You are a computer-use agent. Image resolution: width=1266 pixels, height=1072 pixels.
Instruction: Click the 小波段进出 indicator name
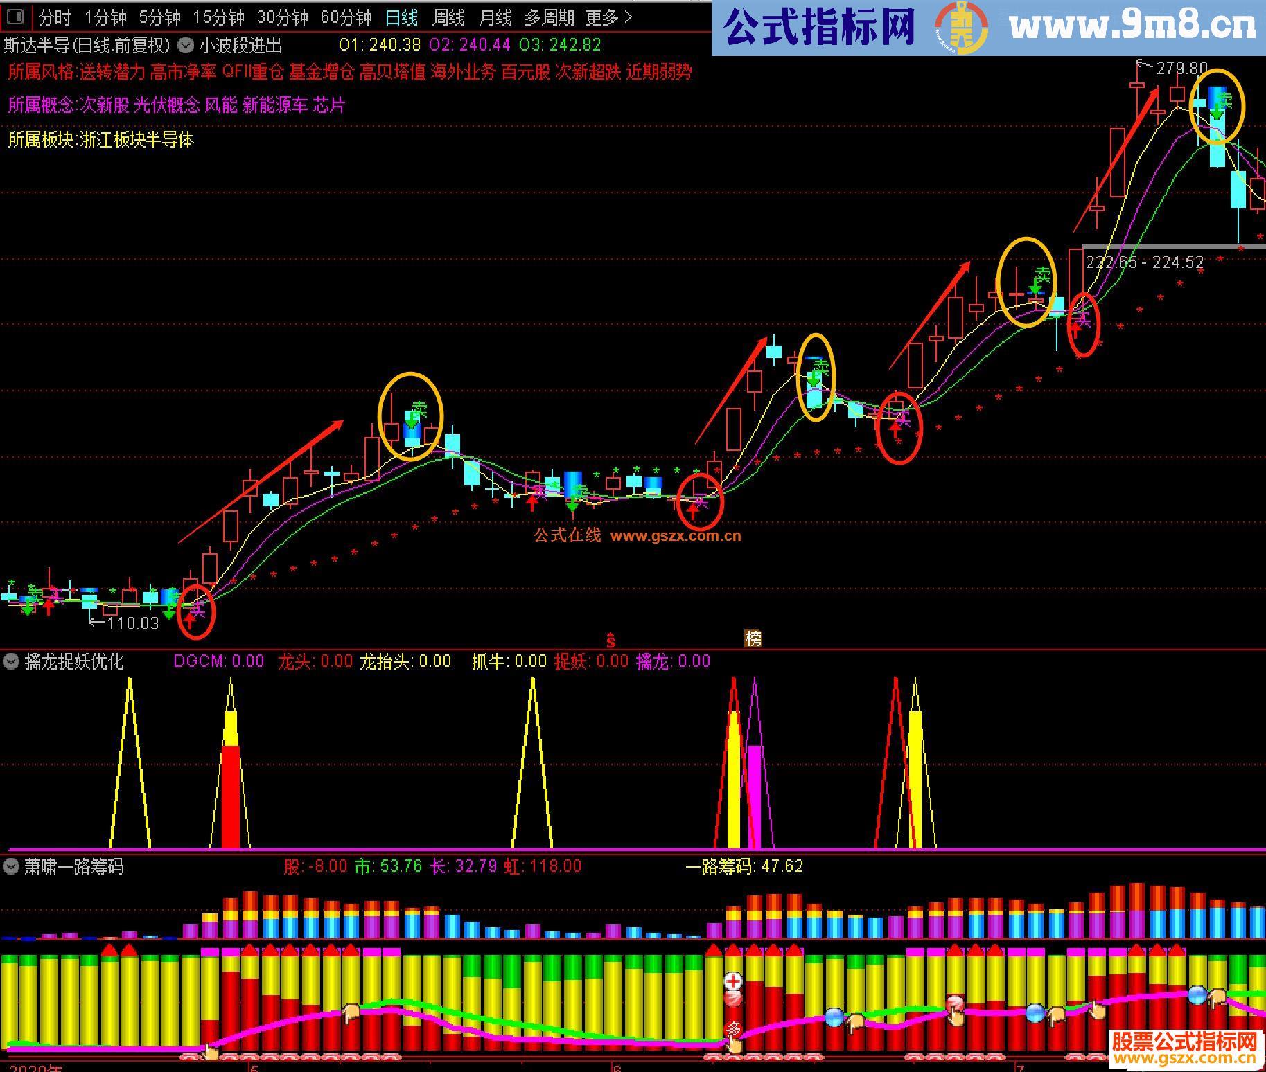tap(241, 46)
